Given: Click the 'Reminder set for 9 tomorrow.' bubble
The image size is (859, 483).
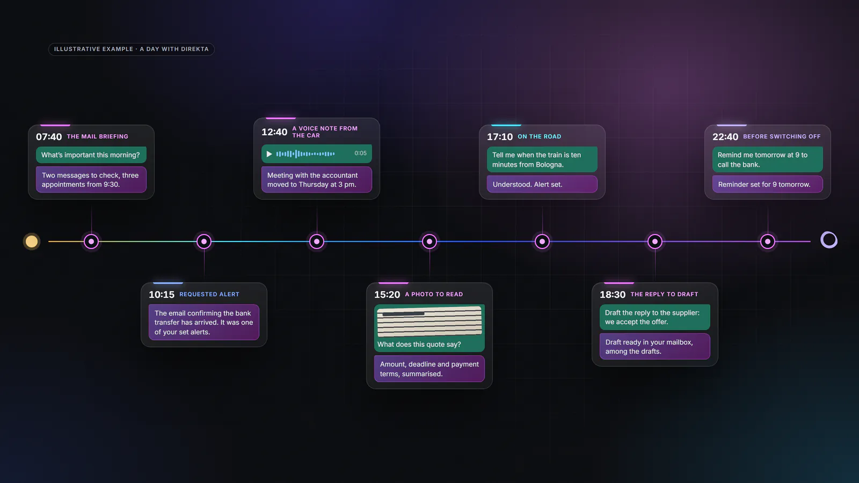Looking at the screenshot, I should [768, 184].
